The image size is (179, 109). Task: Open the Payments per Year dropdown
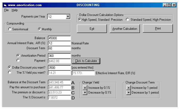click(x=68, y=17)
